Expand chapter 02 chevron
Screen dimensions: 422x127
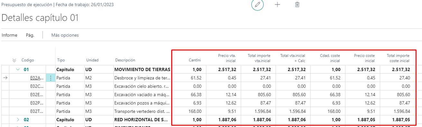click(x=18, y=120)
